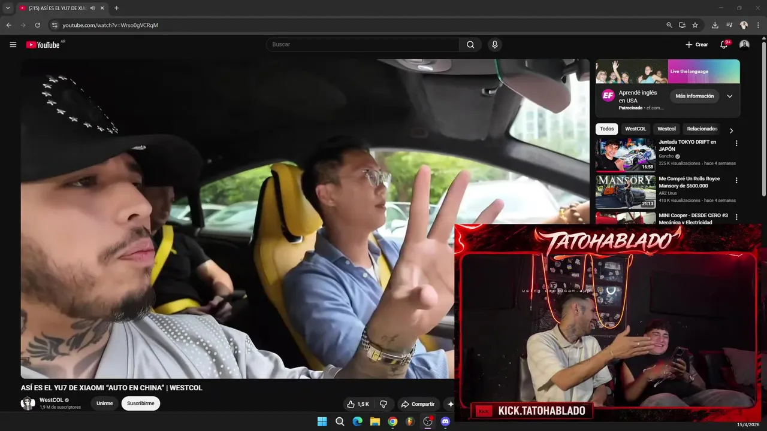Open the Juntada TOKYO DRIFT thumbnail
Image resolution: width=767 pixels, height=431 pixels.
tap(626, 154)
